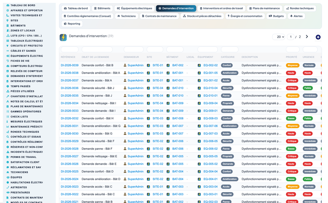Open SITE-03 link in DI-2026-0032 row
The image size is (328, 203).
[x=158, y=119]
